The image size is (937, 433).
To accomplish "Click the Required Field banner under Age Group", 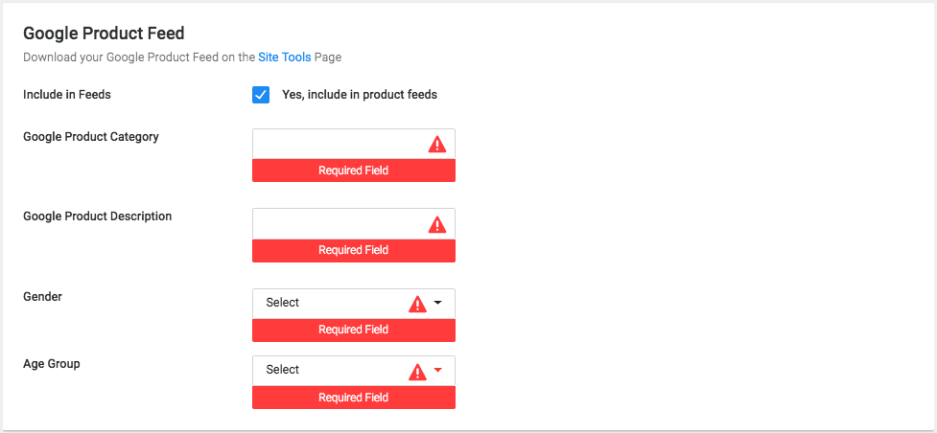I will coord(354,398).
